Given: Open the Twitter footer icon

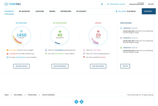Looking at the screenshot, I should (82, 102).
